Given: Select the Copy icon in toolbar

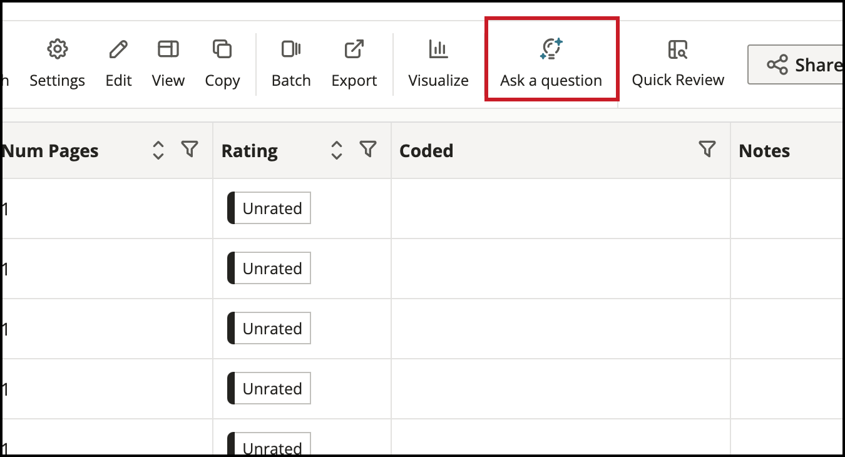Looking at the screenshot, I should click(222, 49).
